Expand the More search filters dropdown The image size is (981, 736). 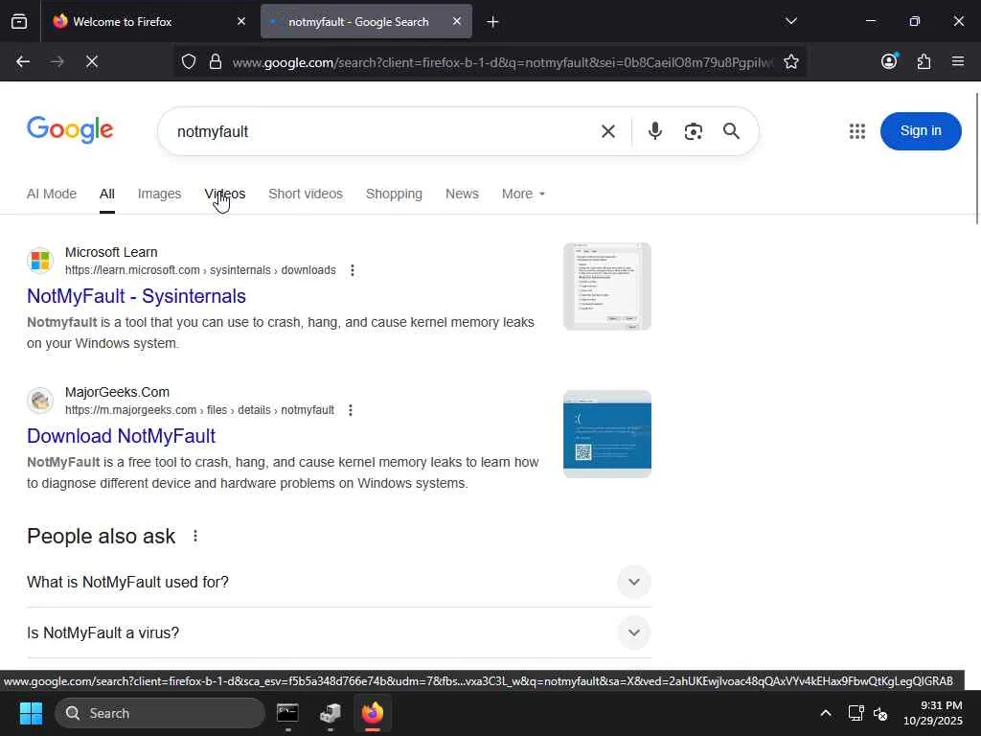point(523,194)
